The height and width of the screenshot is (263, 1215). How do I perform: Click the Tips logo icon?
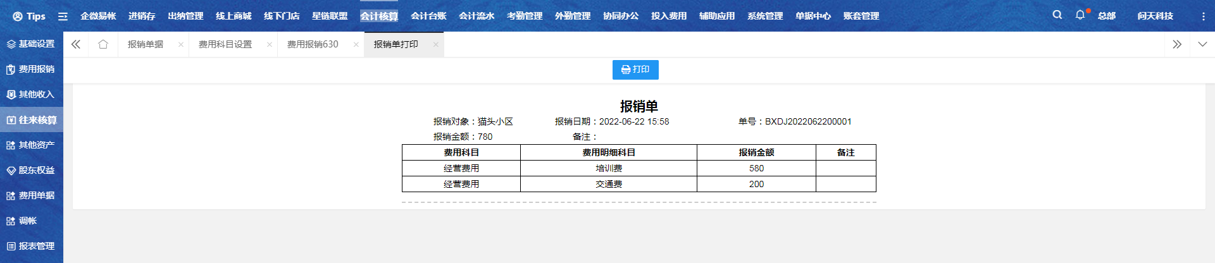coord(18,16)
